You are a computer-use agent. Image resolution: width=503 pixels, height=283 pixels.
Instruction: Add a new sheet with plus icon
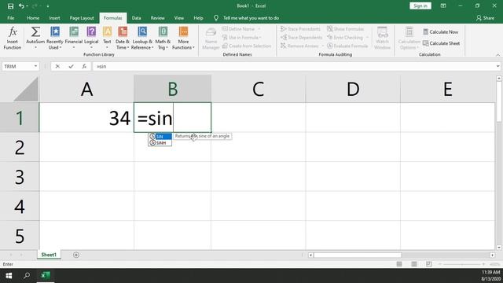(x=76, y=255)
